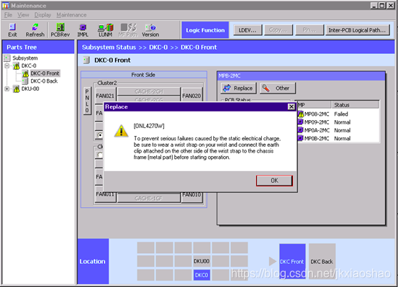Switch to DKC Front location view

[292, 261]
